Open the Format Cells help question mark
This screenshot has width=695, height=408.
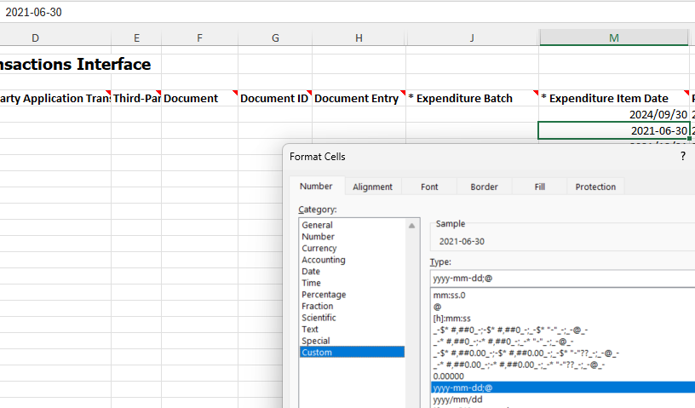pyautogui.click(x=683, y=156)
